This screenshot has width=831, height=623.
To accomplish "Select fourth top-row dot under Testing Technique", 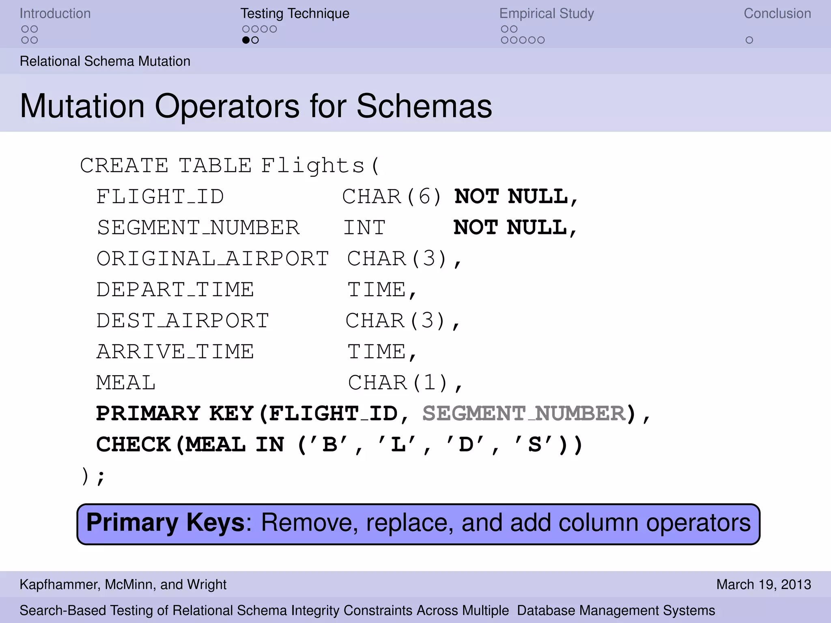I will [273, 29].
